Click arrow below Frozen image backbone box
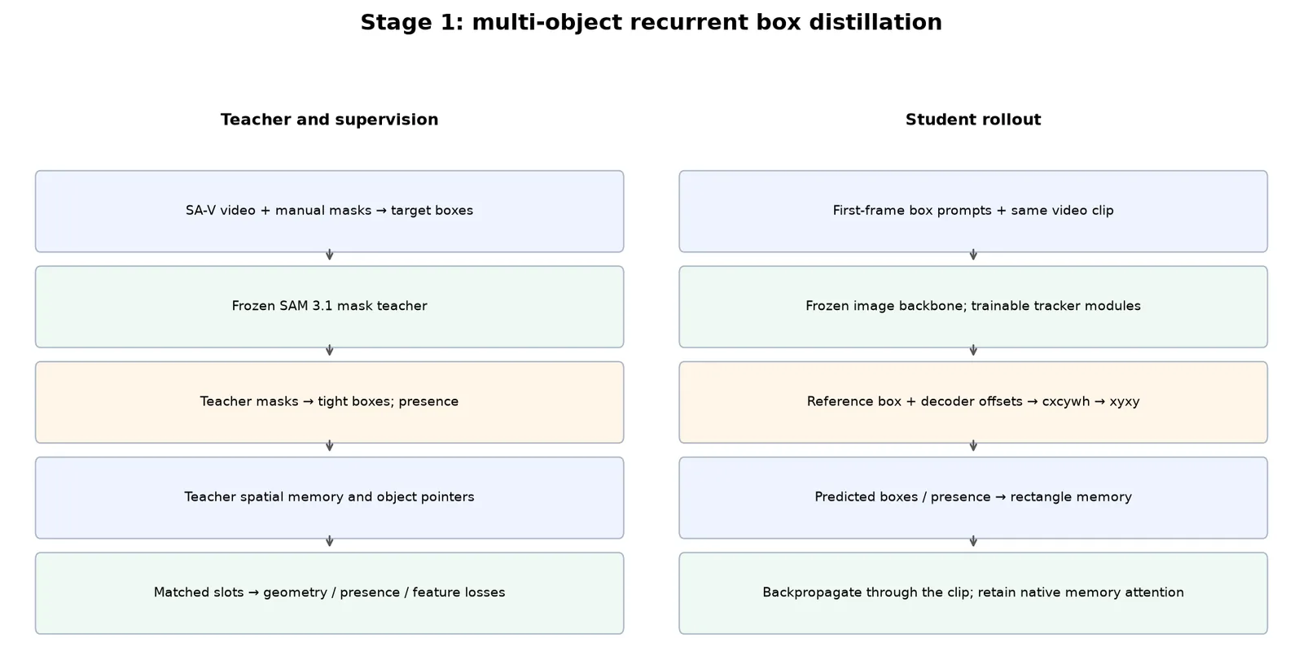Screen dimensions: 1303x651 pos(973,352)
